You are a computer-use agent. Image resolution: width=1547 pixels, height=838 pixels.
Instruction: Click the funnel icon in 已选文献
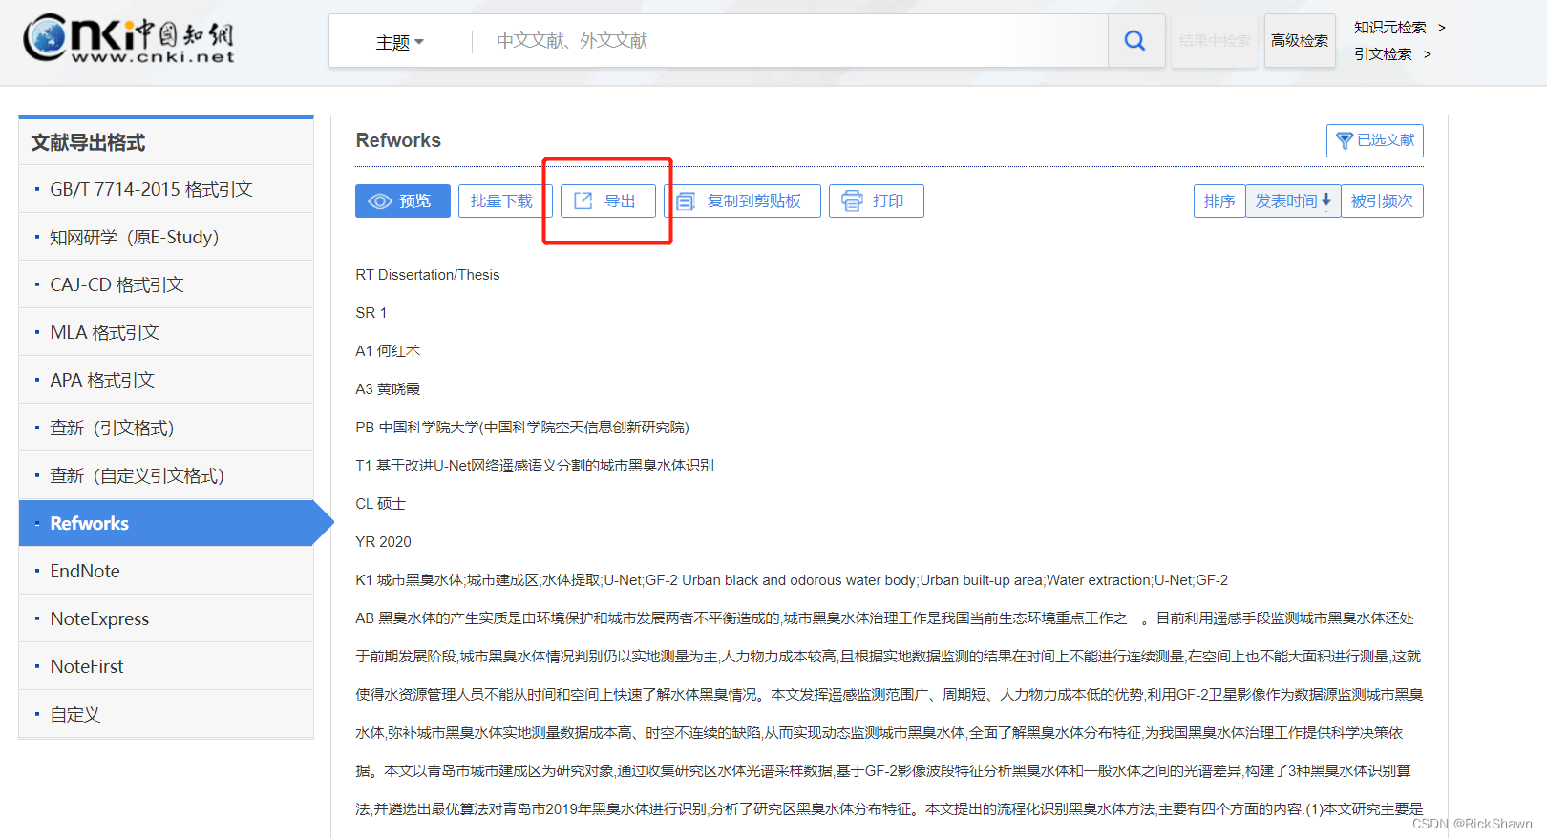pyautogui.click(x=1345, y=140)
